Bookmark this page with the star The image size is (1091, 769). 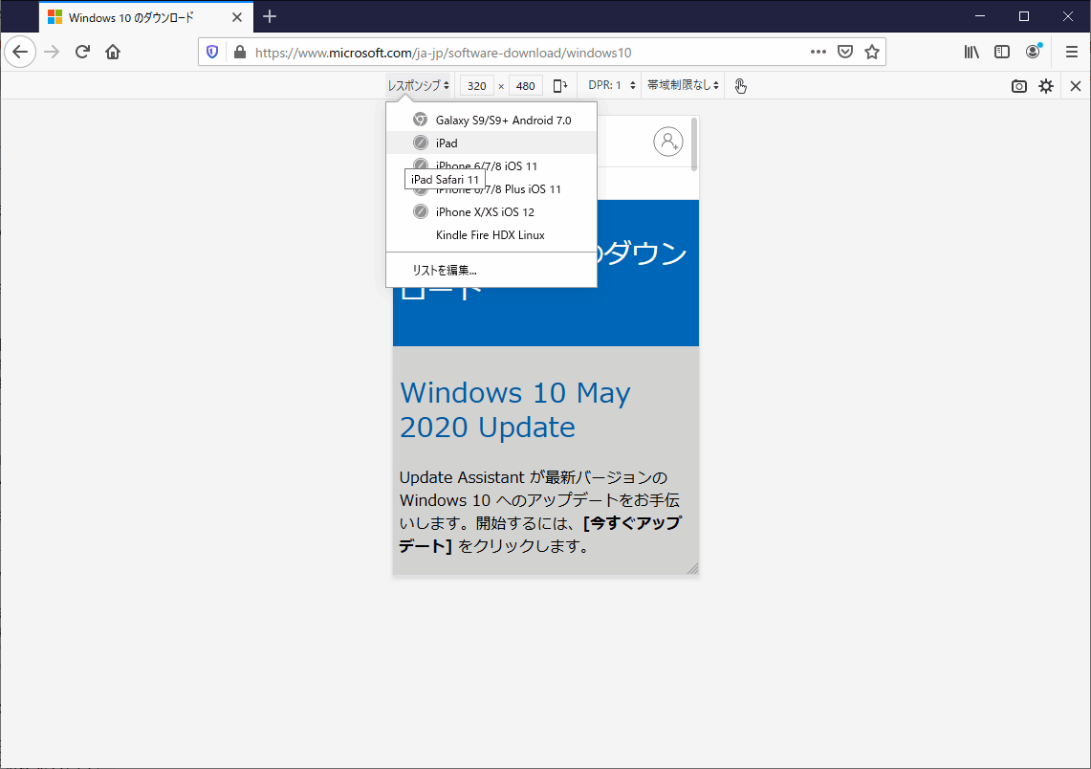point(872,53)
